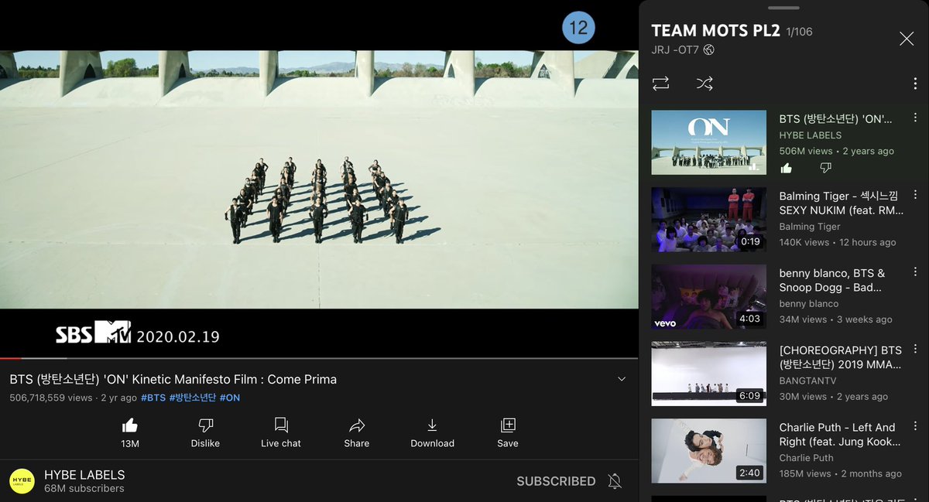Open options for Charlie Puth Left And Right item
Image resolution: width=929 pixels, height=502 pixels.
(915, 426)
